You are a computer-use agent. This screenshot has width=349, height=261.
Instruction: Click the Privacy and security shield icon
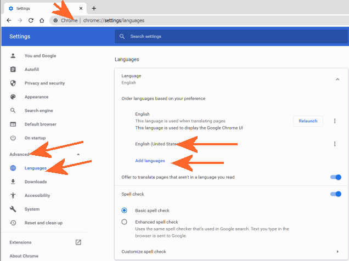[x=13, y=83]
